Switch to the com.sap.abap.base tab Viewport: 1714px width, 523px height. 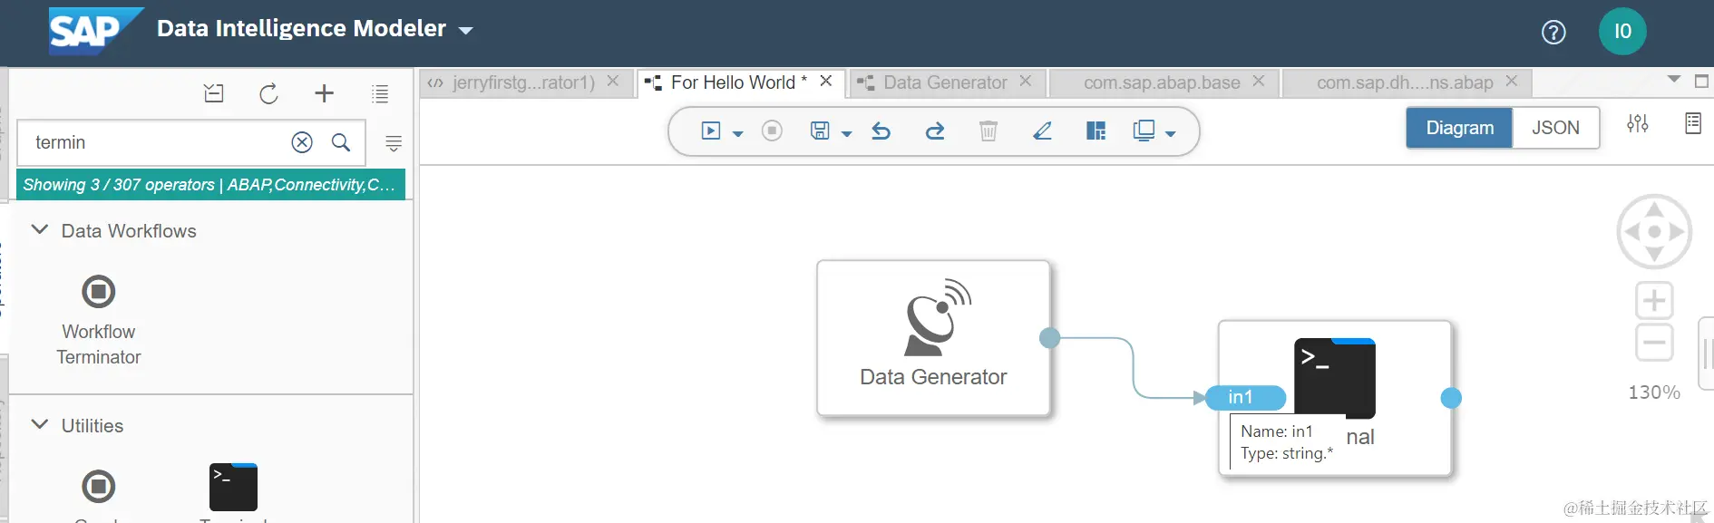coord(1162,82)
